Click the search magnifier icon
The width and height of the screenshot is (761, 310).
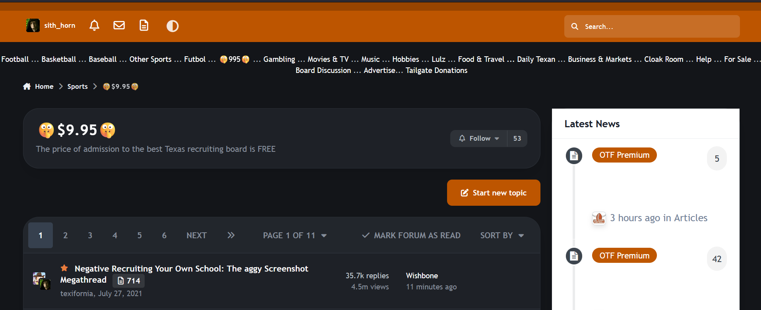575,27
